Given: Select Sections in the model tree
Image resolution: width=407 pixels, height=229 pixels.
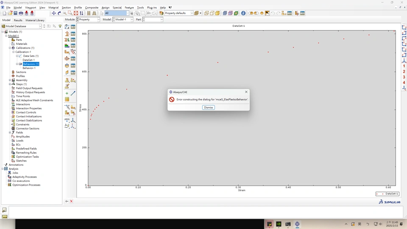Looking at the screenshot, I should click(21, 72).
